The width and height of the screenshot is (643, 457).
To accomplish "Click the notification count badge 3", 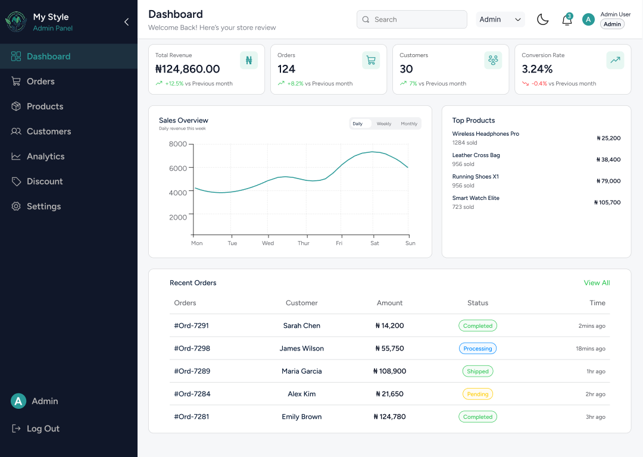I will click(x=570, y=16).
